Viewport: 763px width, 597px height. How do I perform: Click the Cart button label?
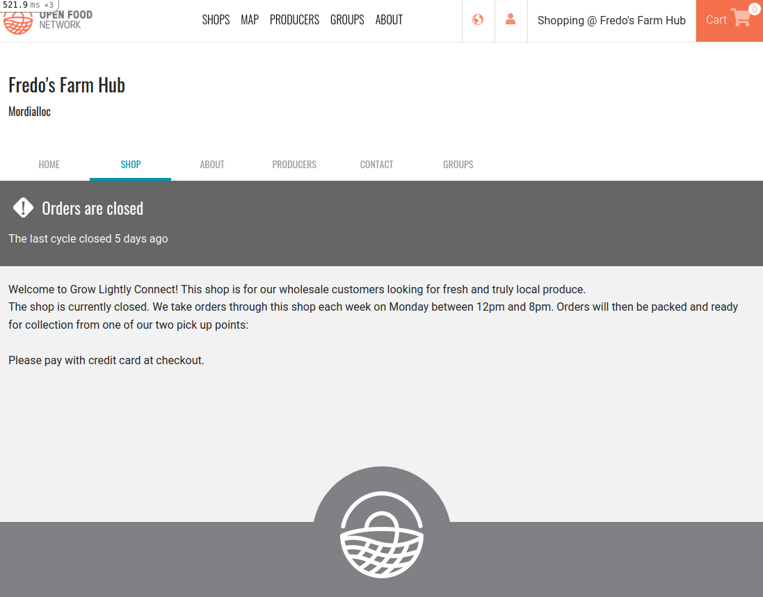(716, 20)
